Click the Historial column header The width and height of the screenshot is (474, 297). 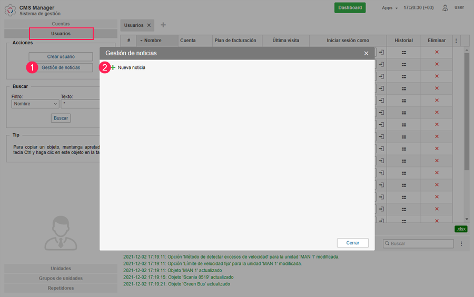[x=403, y=41]
